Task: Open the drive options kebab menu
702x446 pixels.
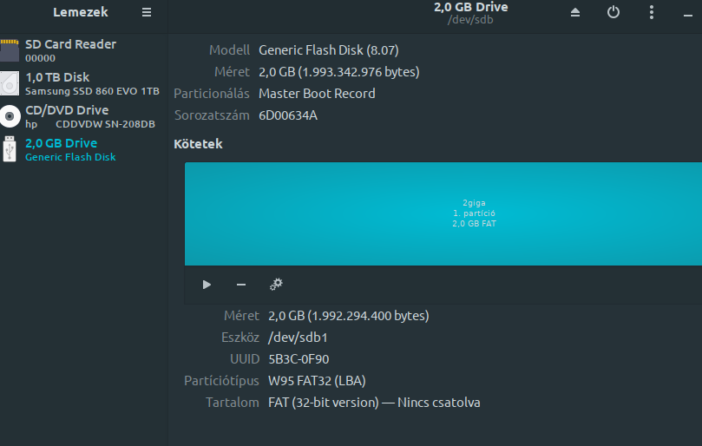Action: coord(652,12)
